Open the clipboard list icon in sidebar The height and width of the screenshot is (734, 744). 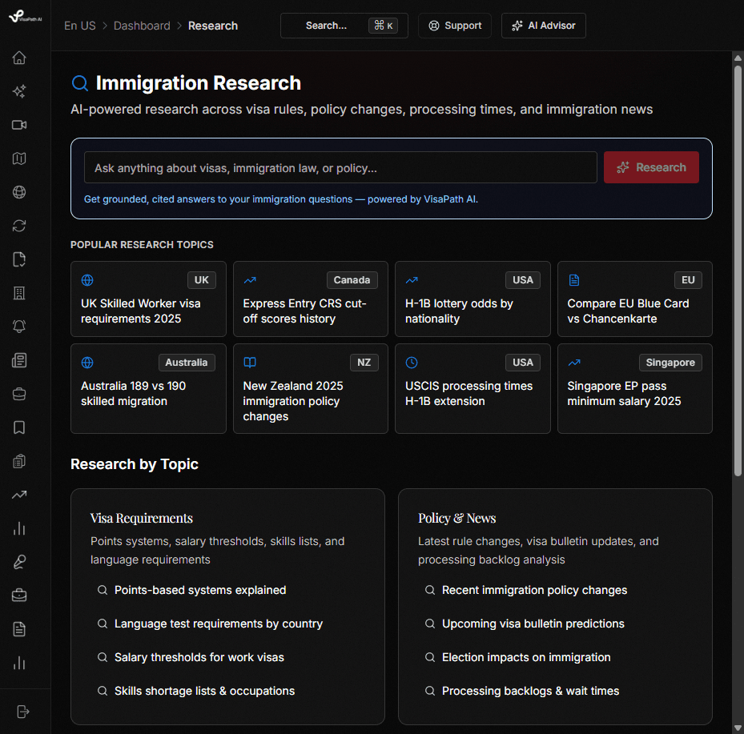point(19,461)
